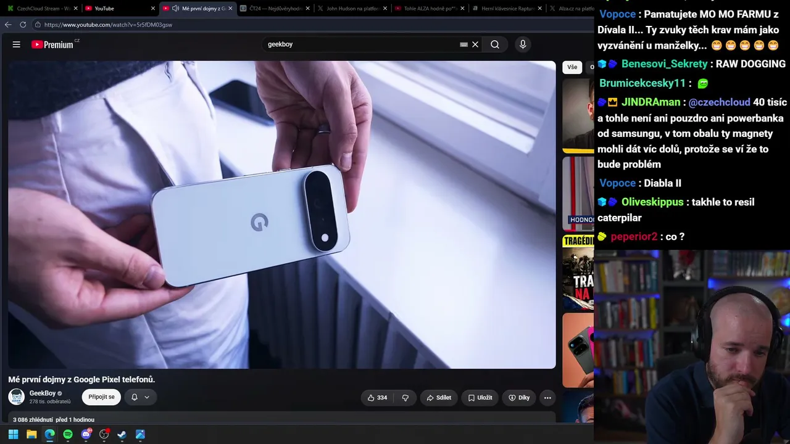This screenshot has height=444, width=790.
Task: Click the address bar URL
Action: click(x=108, y=25)
